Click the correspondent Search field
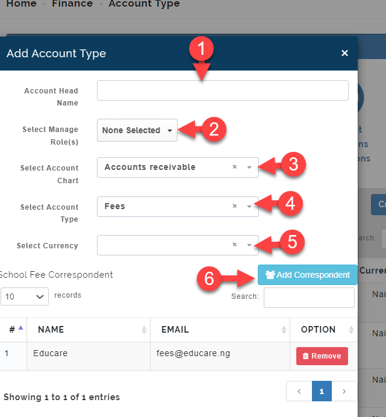 (309, 297)
